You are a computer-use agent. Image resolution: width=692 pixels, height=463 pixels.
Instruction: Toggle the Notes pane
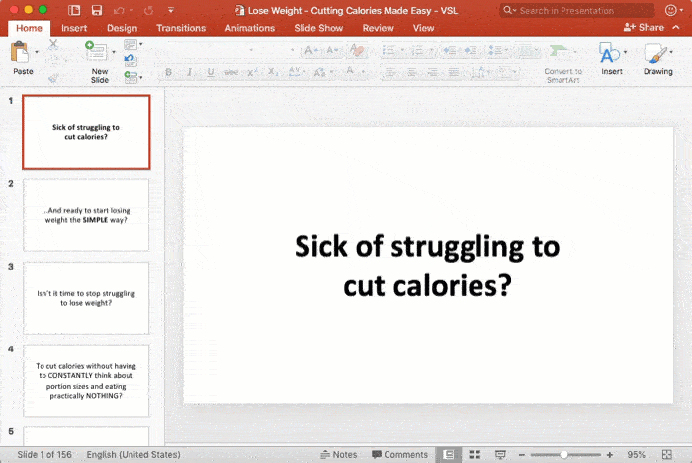(338, 455)
